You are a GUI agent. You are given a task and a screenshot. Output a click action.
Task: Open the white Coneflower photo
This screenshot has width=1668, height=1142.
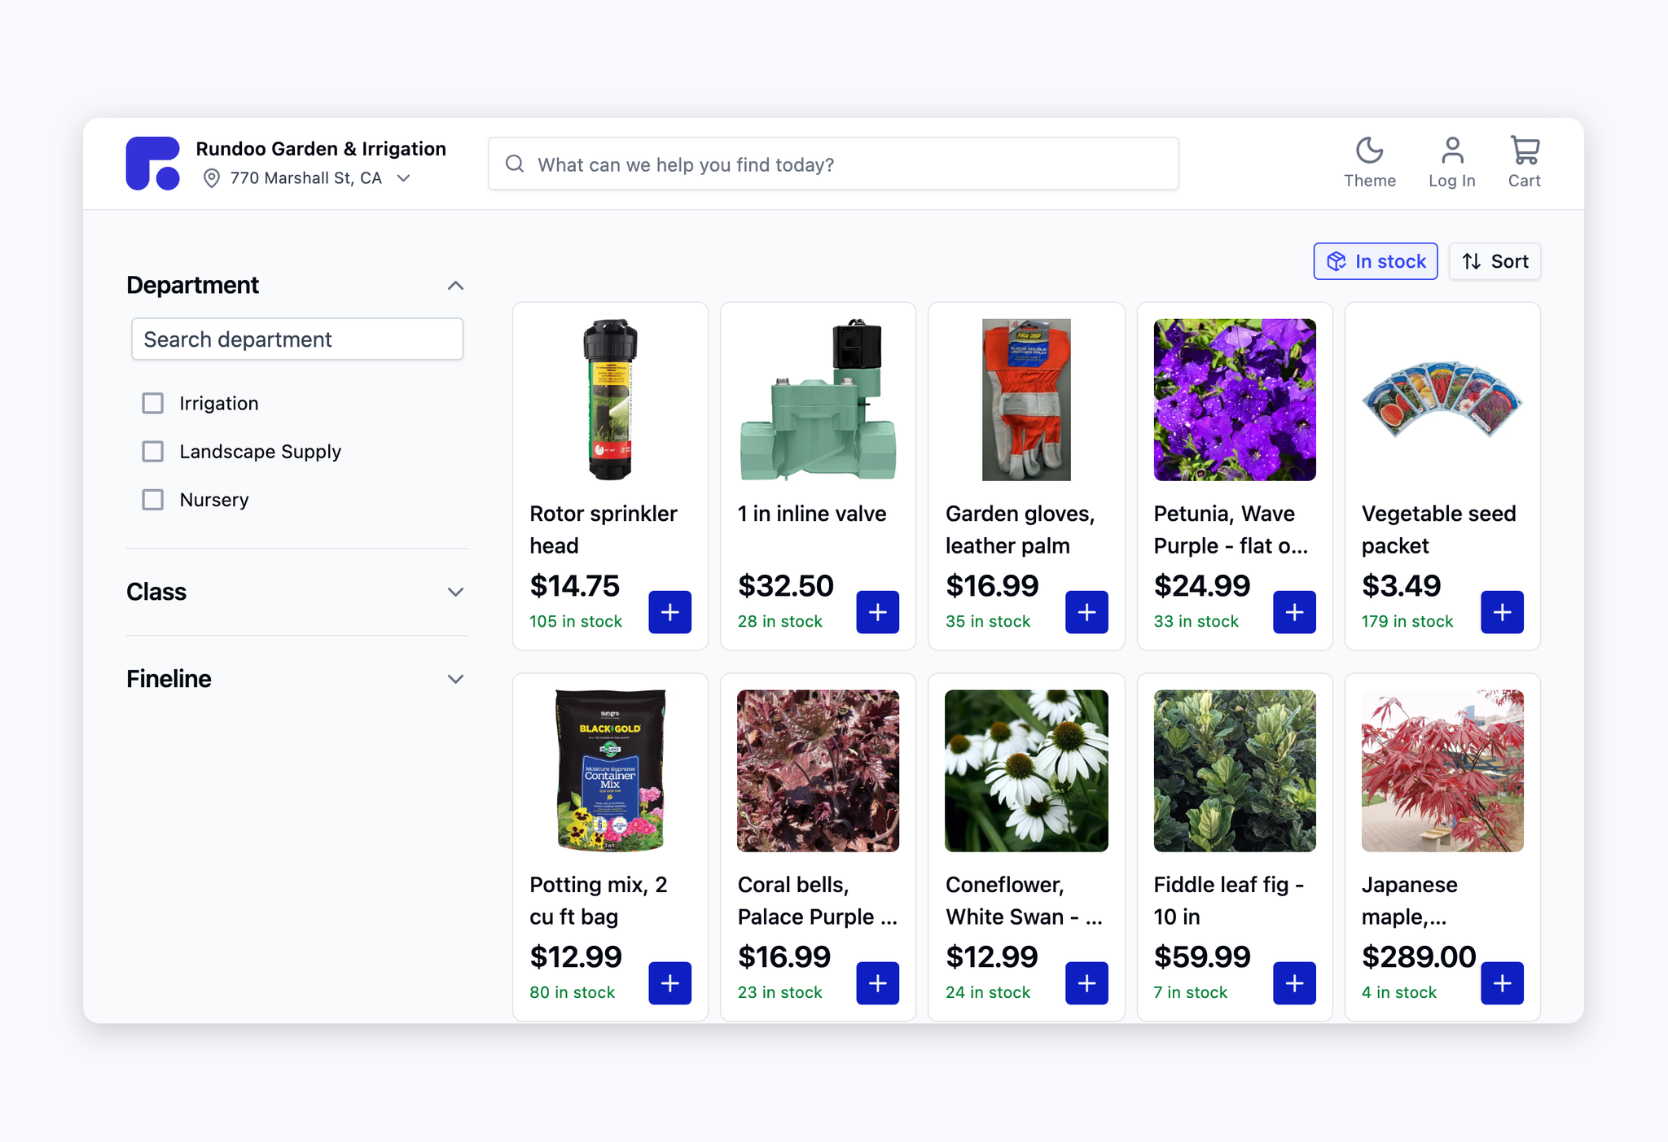[x=1026, y=771]
